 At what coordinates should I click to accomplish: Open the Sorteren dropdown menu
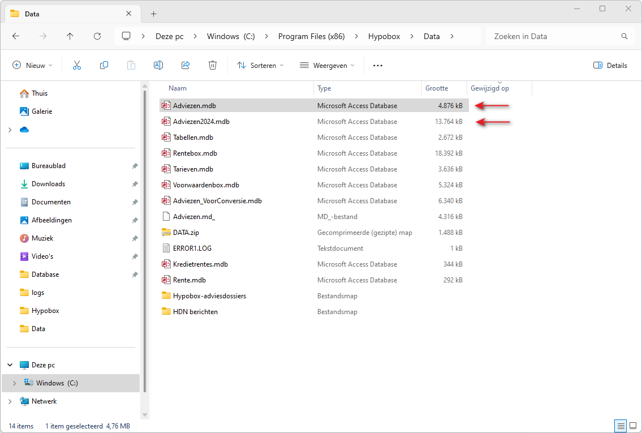[x=260, y=66]
